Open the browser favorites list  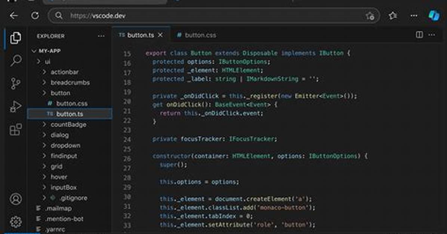[393, 16]
